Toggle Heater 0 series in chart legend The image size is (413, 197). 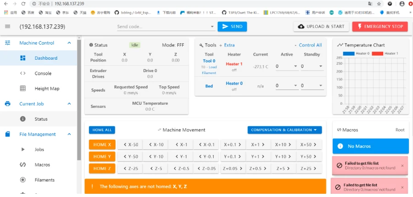(x=356, y=53)
